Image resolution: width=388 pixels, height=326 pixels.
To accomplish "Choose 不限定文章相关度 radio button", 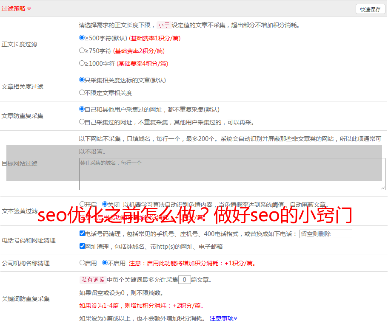I will point(82,93).
